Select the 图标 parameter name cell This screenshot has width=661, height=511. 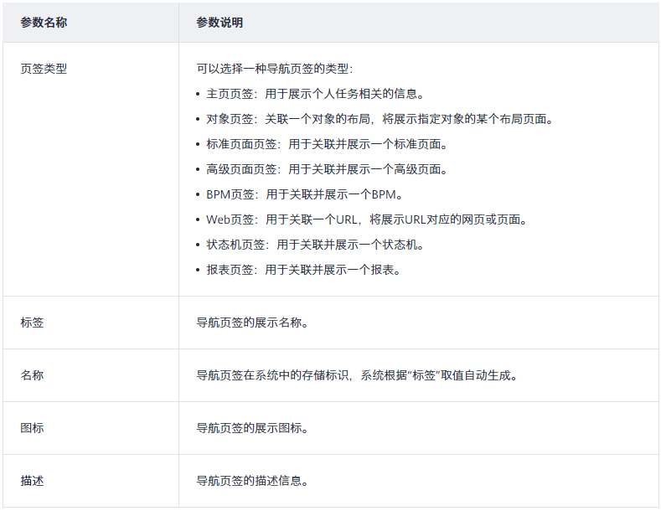(x=32, y=428)
